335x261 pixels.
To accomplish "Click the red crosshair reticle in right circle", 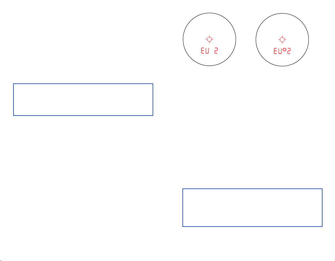I will (x=282, y=40).
